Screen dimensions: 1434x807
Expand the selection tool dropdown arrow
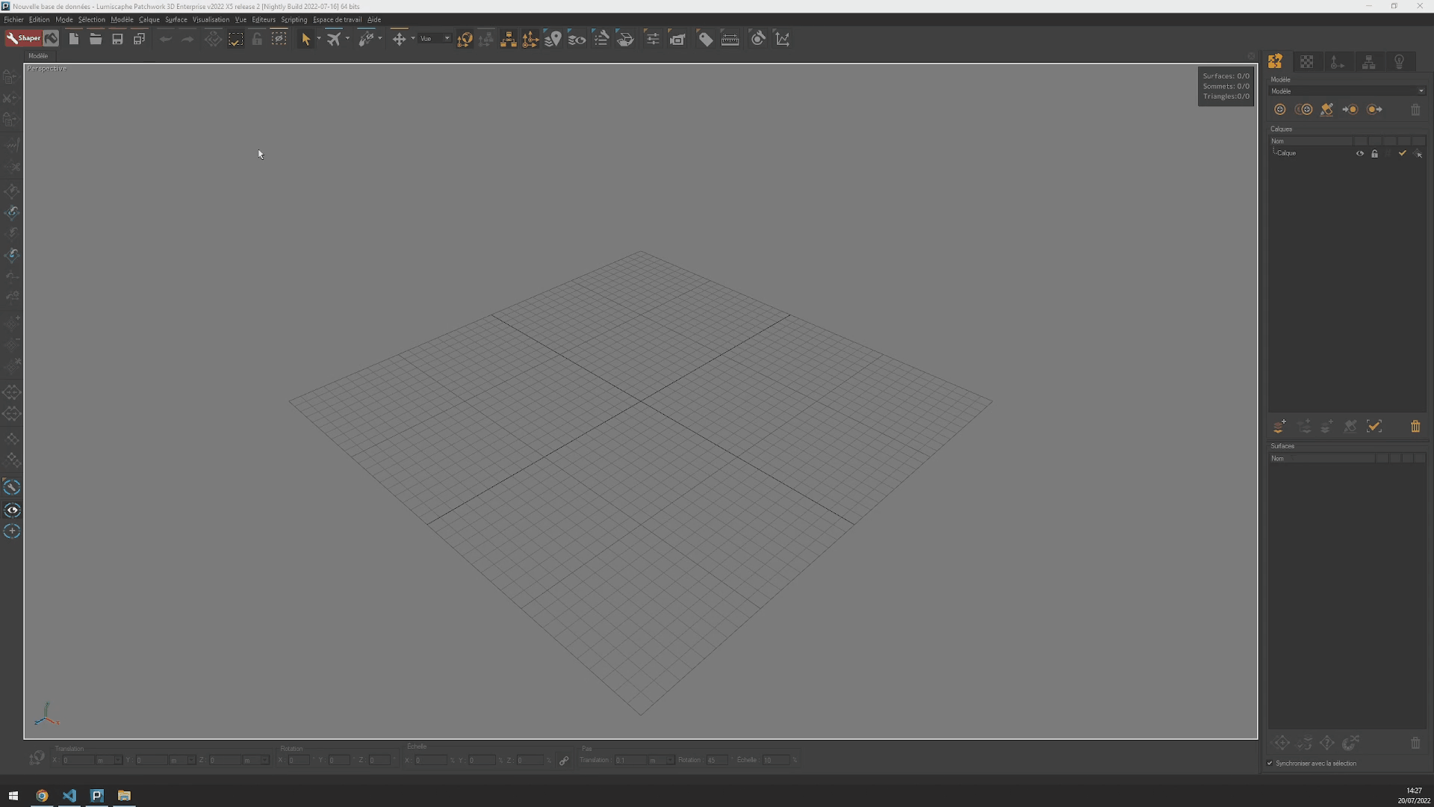(319, 39)
